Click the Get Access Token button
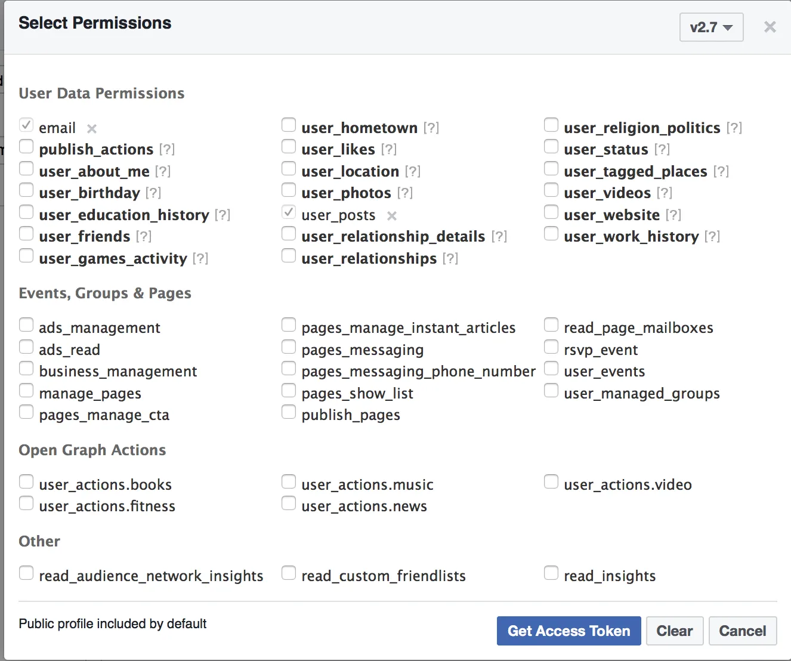This screenshot has width=791, height=661. tap(568, 631)
